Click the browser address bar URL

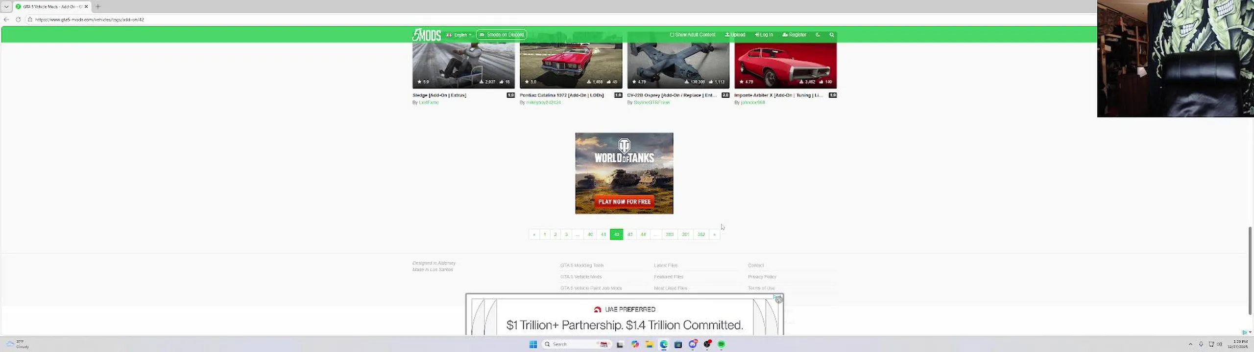(90, 20)
